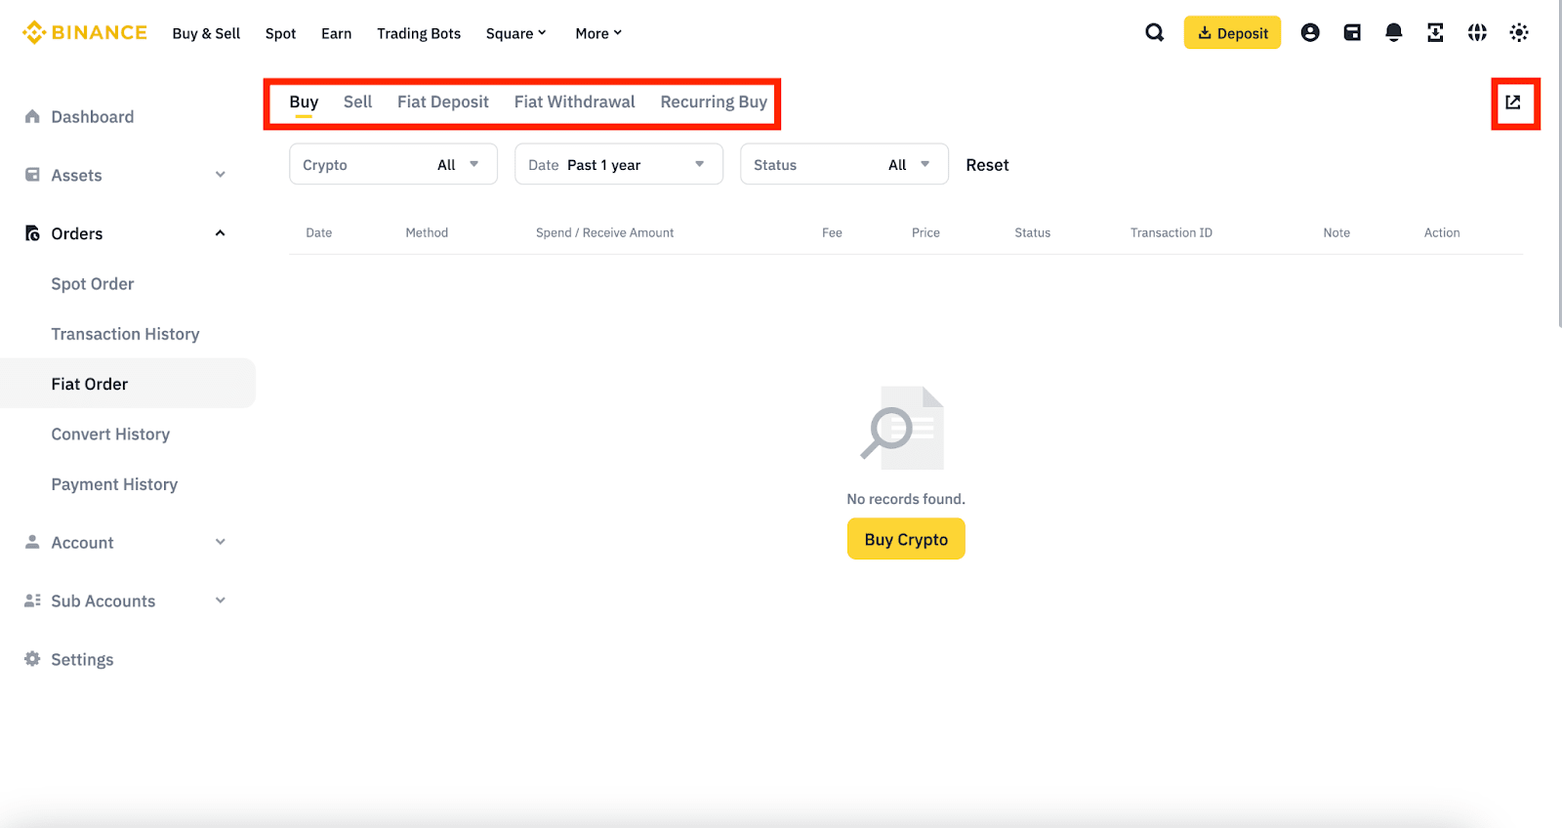Open Transaction History in sidebar

coord(125,334)
